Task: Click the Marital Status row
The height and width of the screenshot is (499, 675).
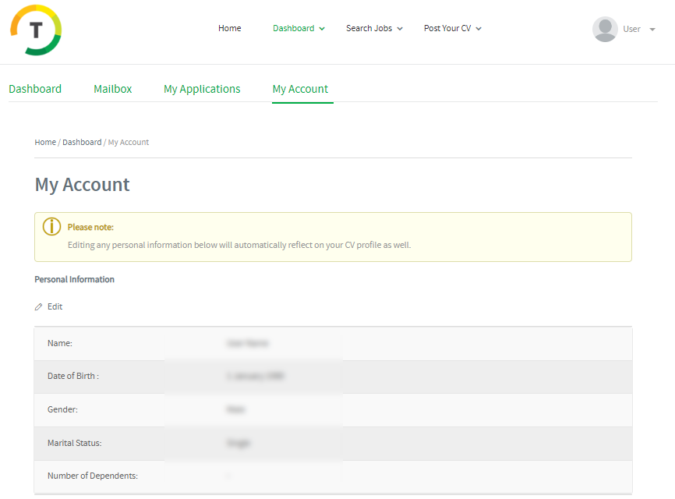Action: click(333, 443)
